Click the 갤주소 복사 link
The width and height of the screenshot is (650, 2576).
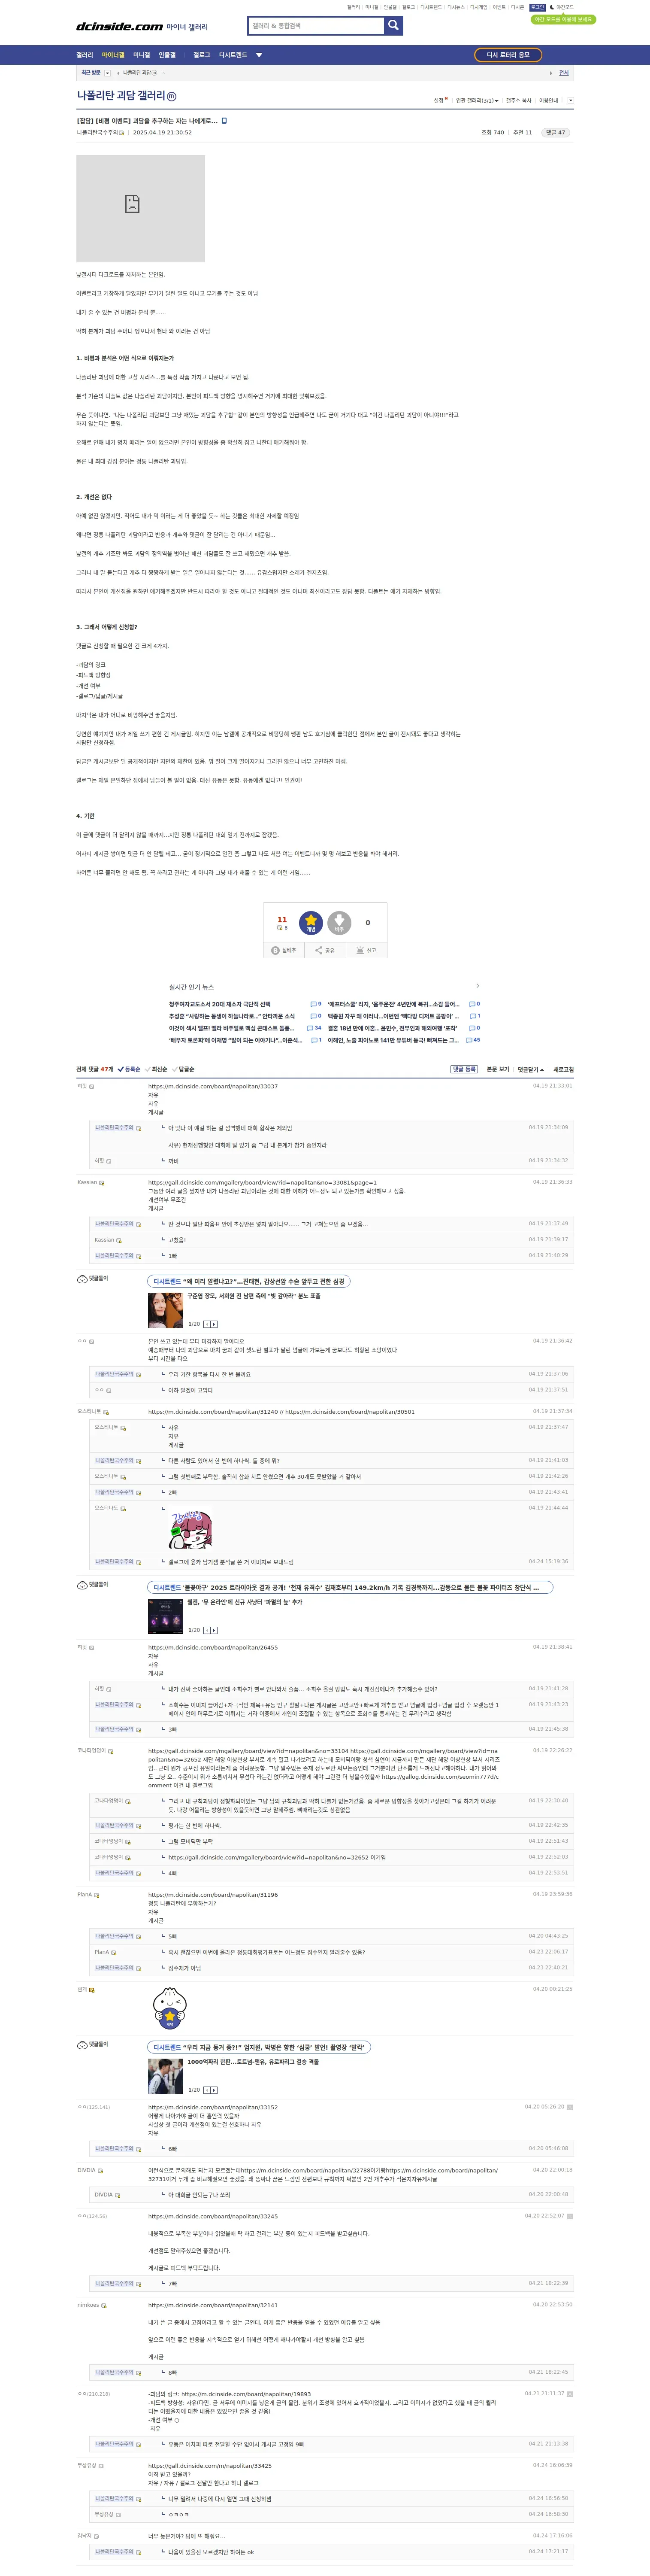coord(519,101)
